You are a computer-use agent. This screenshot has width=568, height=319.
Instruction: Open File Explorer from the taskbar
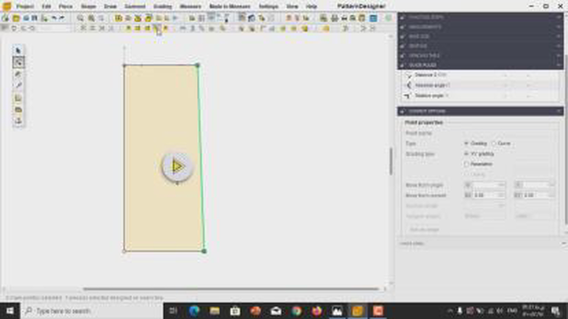click(x=215, y=311)
